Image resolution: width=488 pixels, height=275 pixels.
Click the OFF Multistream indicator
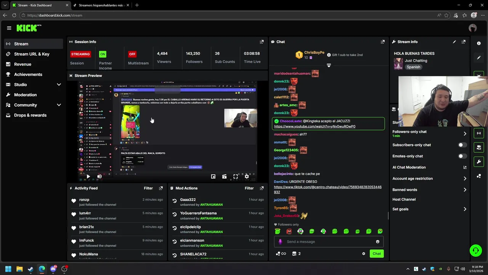[x=132, y=54]
